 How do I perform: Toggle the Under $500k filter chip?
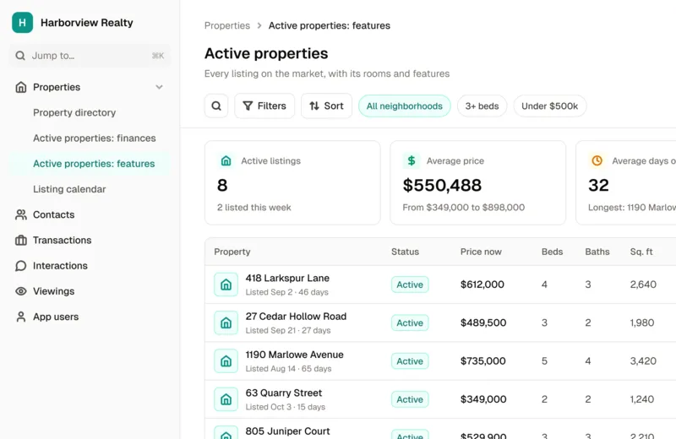tap(550, 106)
